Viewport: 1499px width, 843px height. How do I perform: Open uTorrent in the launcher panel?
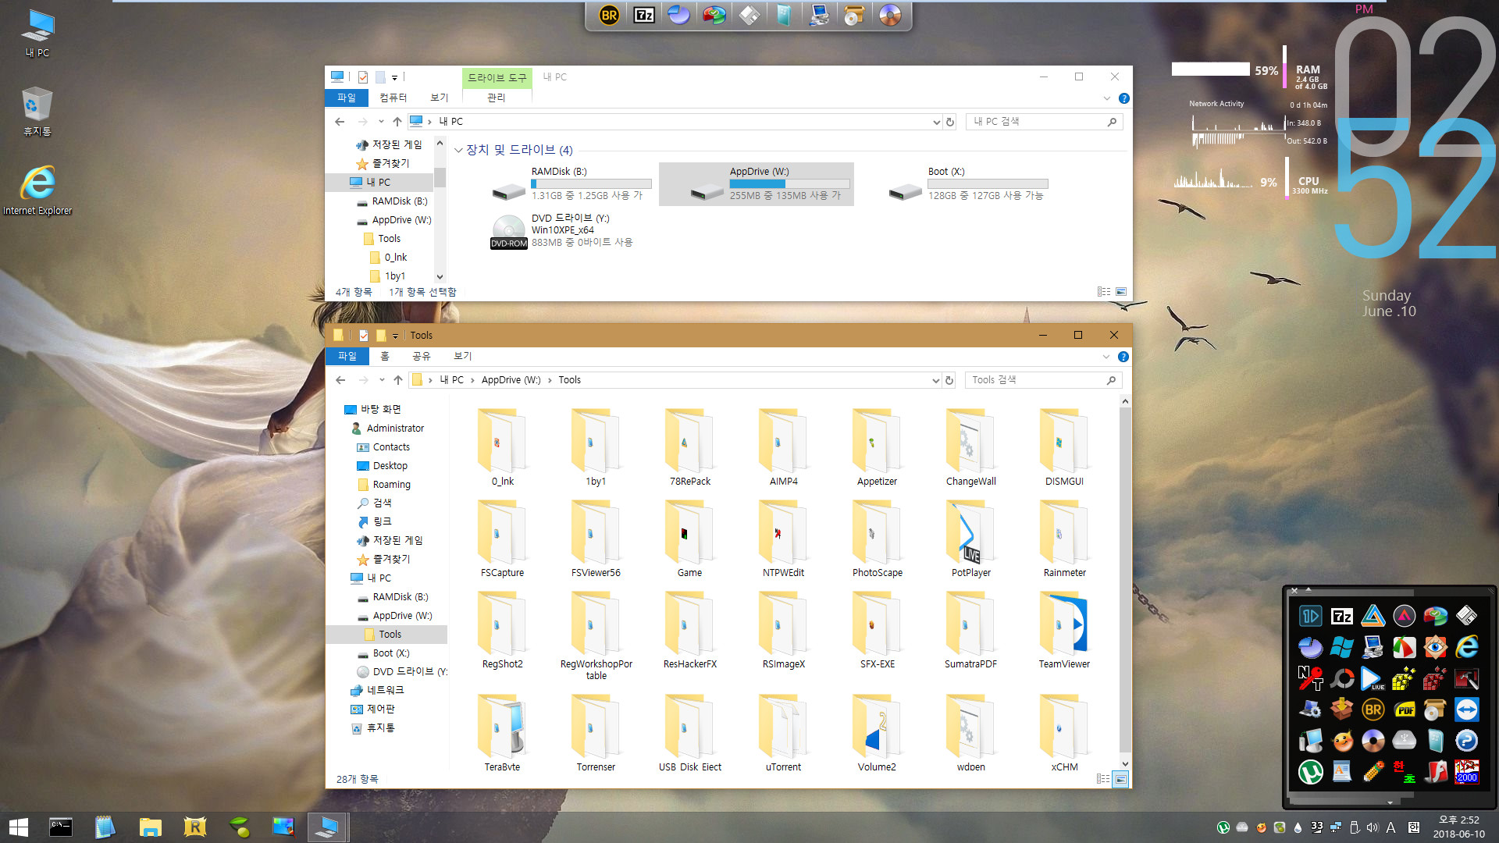point(1310,772)
